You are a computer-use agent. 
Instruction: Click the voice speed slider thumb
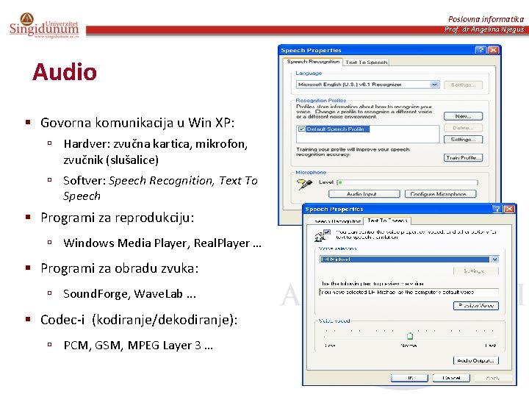tap(409, 336)
